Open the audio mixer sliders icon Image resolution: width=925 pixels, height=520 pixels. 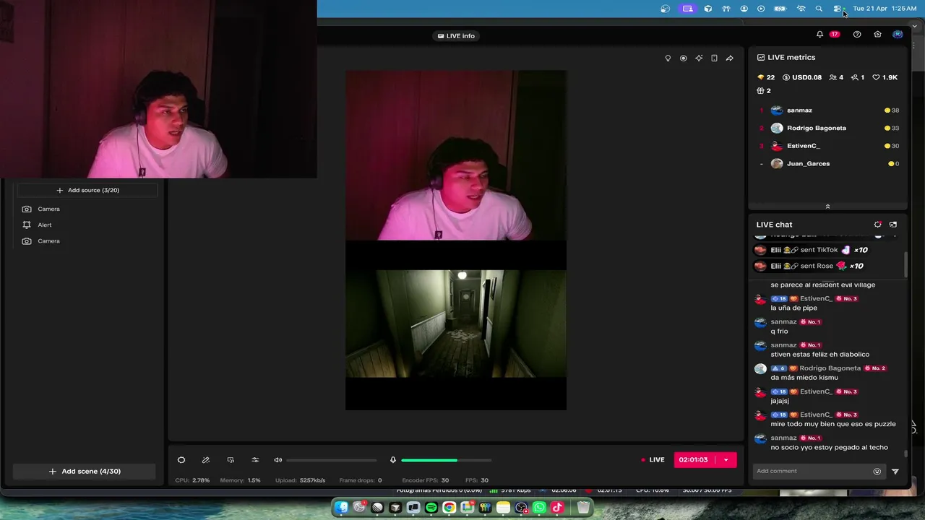tap(255, 460)
